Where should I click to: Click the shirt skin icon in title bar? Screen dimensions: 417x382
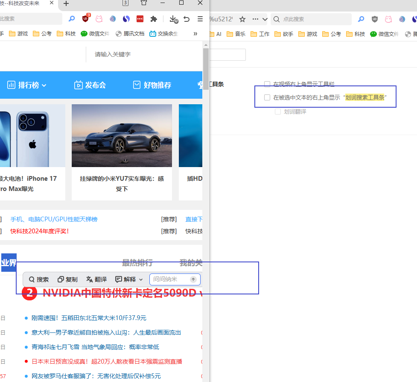(x=144, y=3)
